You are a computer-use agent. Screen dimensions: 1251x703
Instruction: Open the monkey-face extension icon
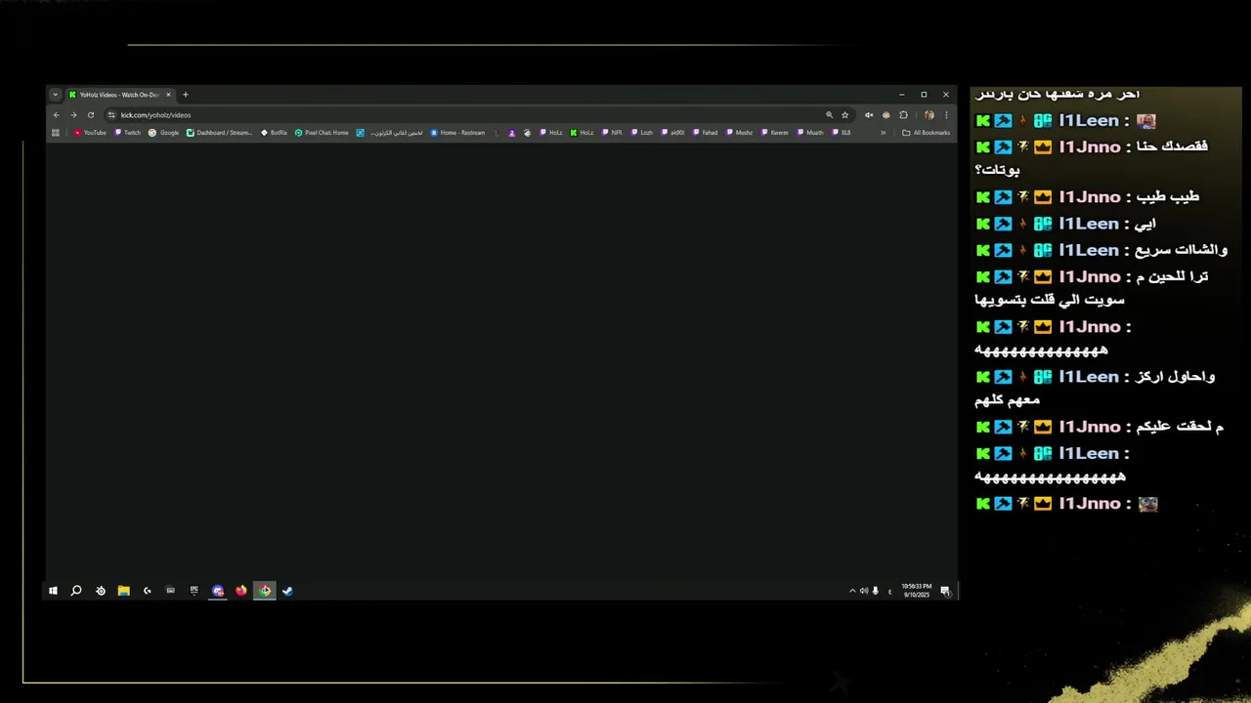tap(886, 115)
